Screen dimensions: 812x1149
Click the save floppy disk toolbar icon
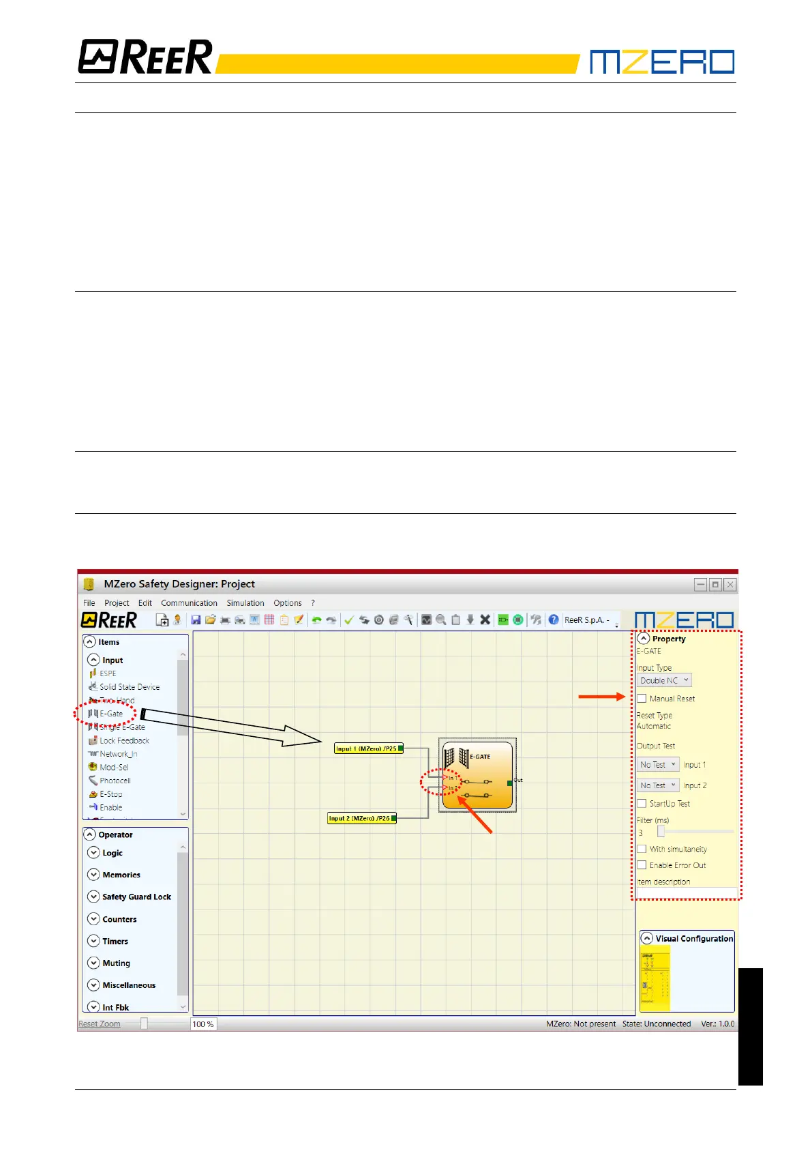point(196,620)
